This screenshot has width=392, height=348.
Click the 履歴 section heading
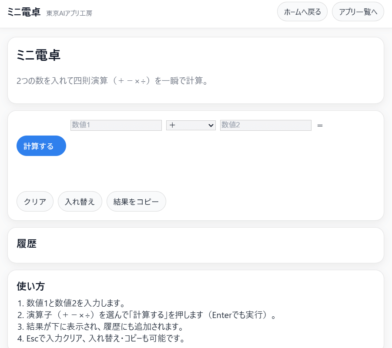27,244
